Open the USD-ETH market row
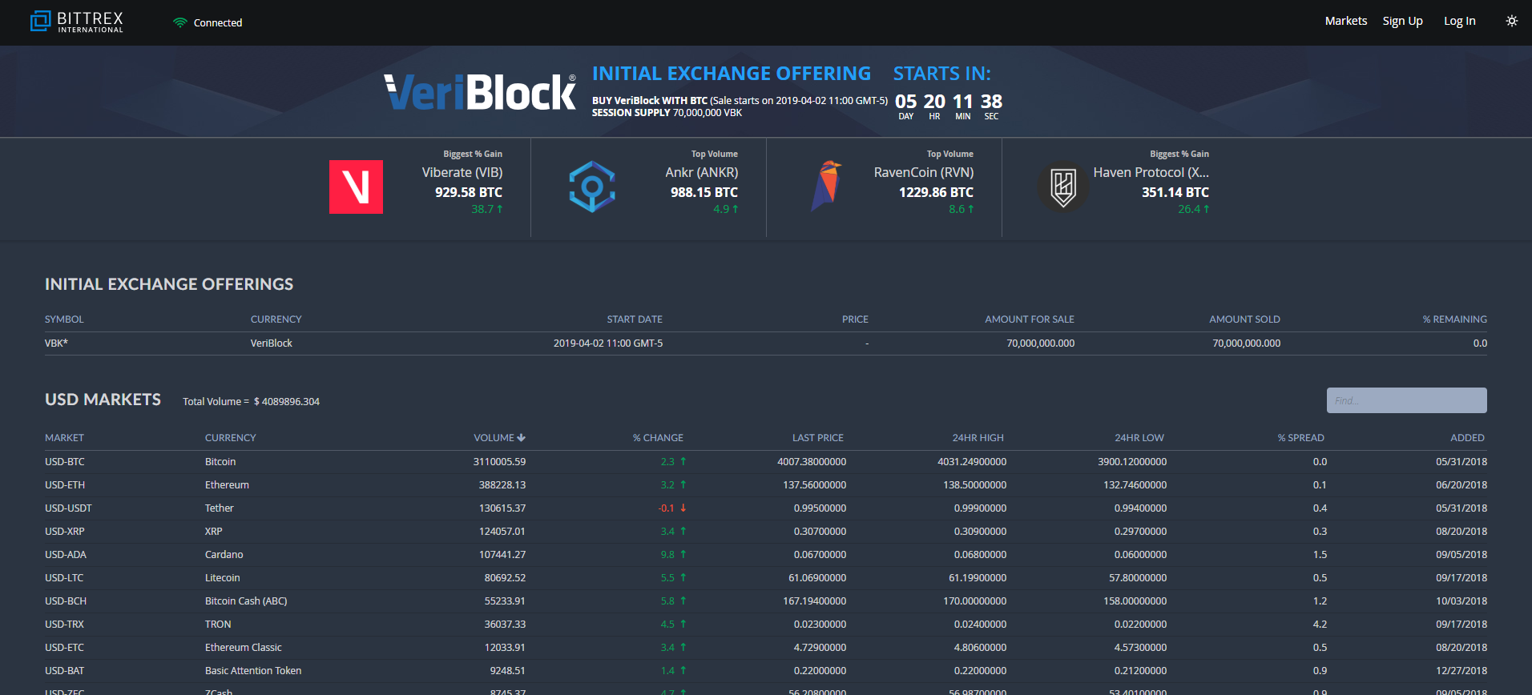This screenshot has width=1532, height=695. click(766, 485)
